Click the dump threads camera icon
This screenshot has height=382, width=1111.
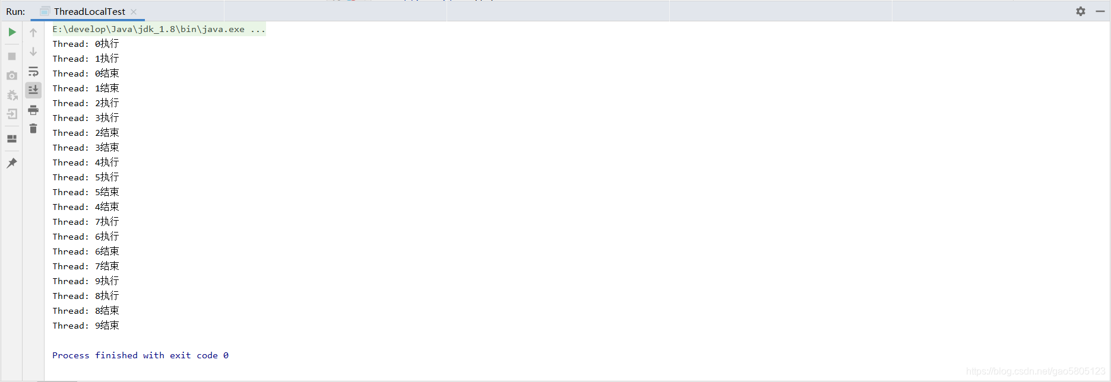click(12, 76)
